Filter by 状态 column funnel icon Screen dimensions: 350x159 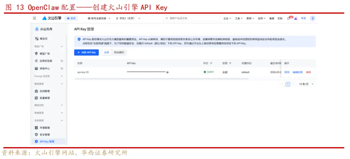pos(211,63)
